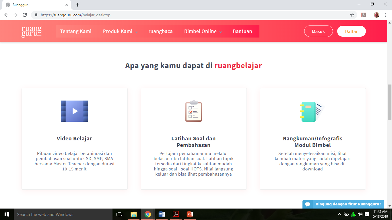Open the Chrome profile avatar

pos(377,15)
